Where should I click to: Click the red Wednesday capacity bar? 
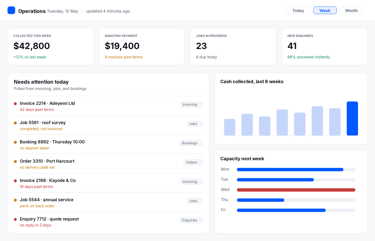(296, 190)
